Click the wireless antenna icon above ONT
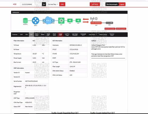Image resolution: width=148 pixels, height=114 pixels. click(x=92, y=19)
